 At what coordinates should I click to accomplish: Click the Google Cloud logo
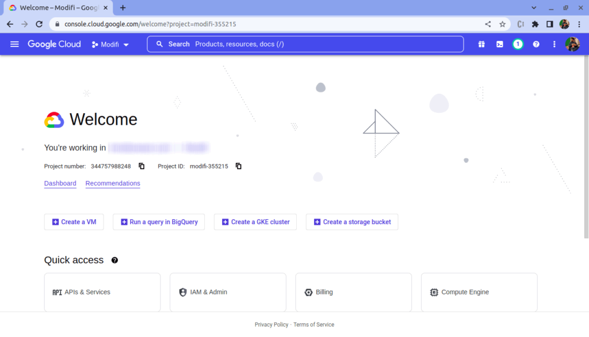(54, 44)
